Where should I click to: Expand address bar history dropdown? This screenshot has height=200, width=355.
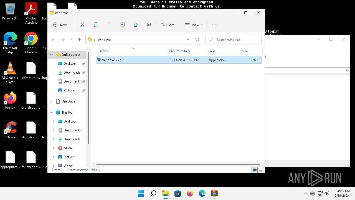point(188,40)
